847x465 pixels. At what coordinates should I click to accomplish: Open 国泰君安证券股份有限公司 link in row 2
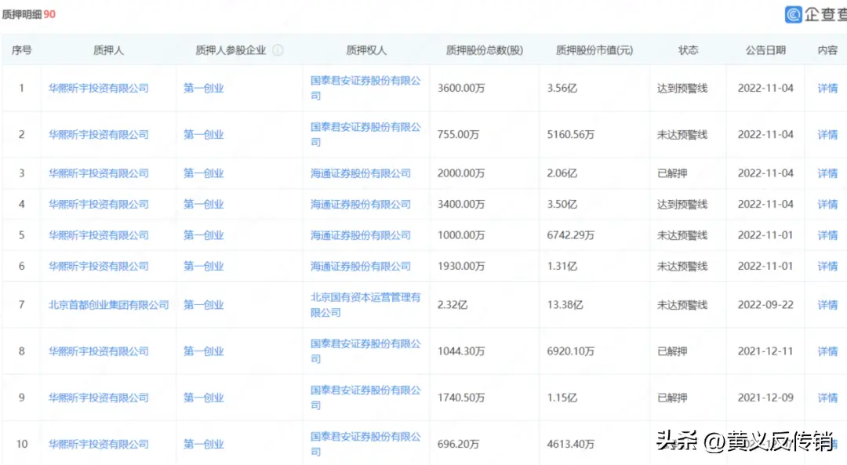click(x=365, y=134)
